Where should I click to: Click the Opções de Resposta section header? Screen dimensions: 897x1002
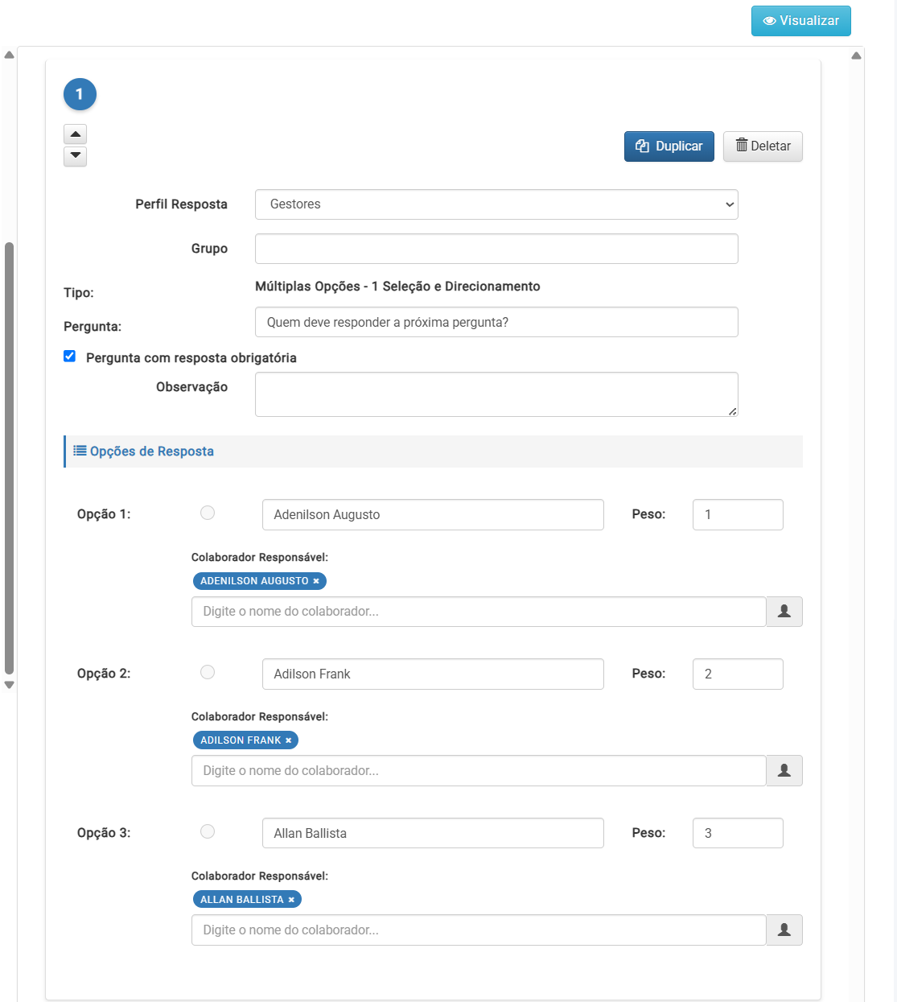point(151,452)
